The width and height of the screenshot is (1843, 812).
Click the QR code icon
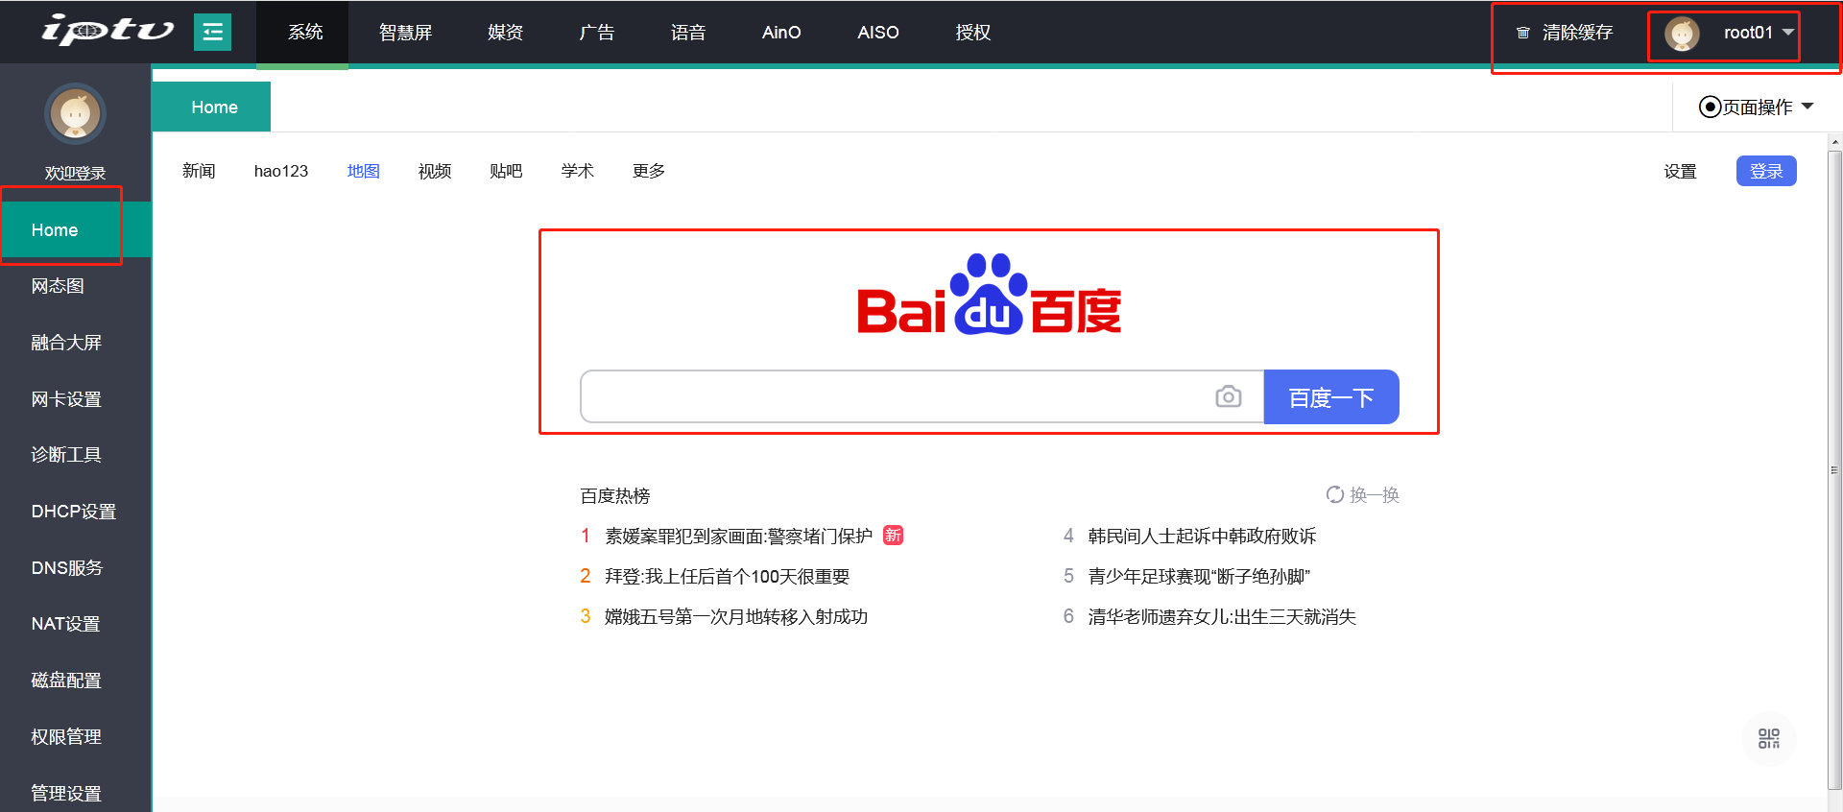click(x=1768, y=738)
